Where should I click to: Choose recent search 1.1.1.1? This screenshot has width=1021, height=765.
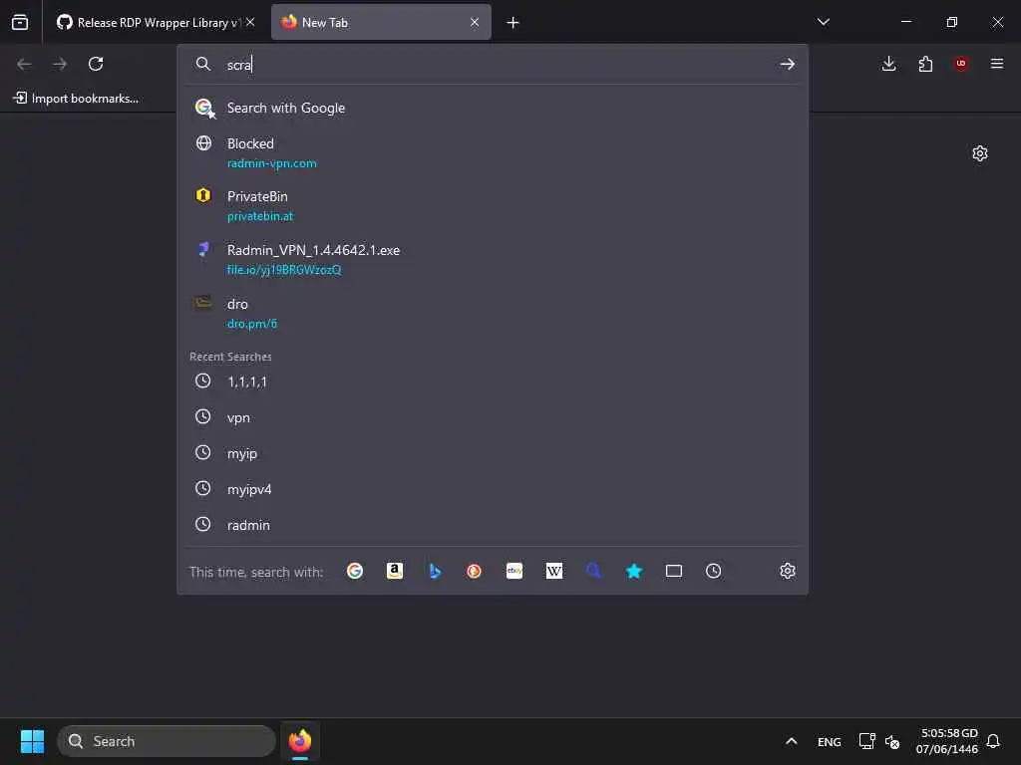coord(493,382)
